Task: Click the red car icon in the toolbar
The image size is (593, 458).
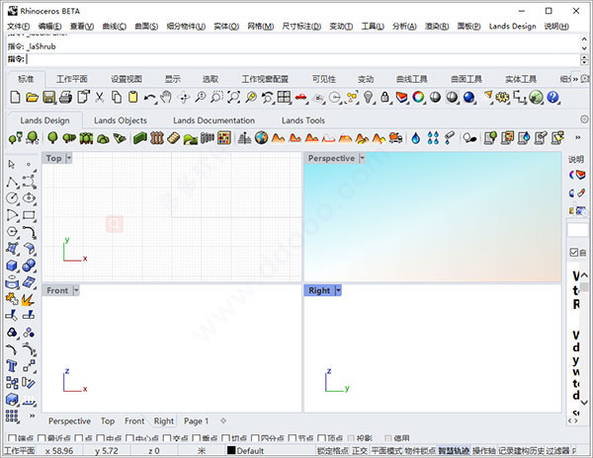Action: pyautogui.click(x=301, y=98)
